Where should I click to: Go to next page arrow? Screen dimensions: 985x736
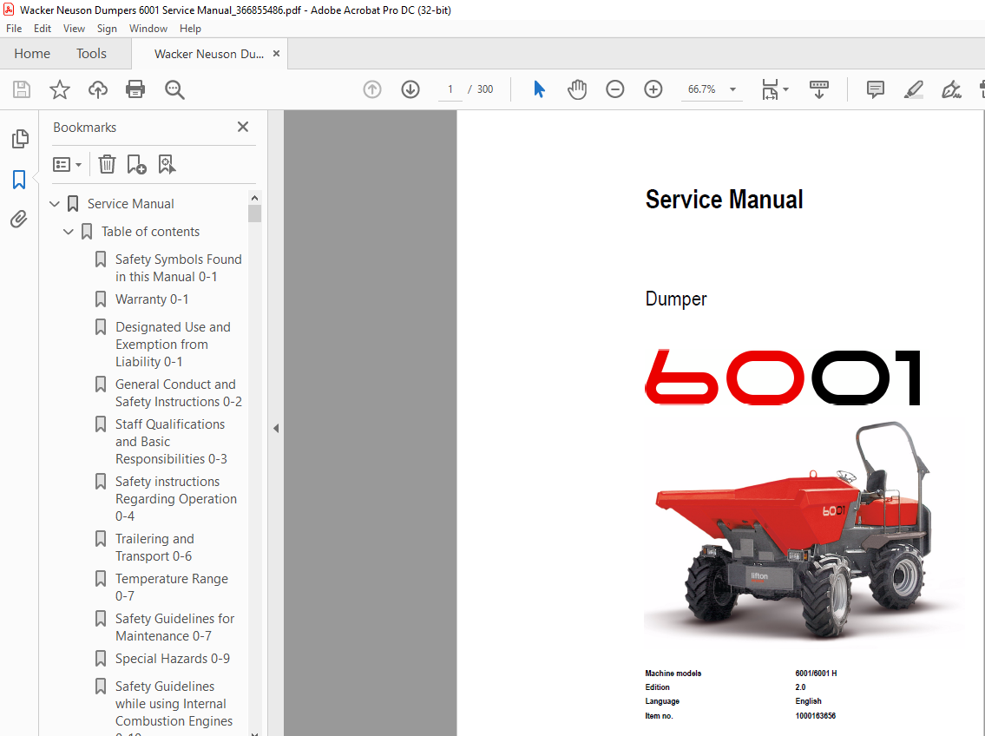click(x=410, y=89)
